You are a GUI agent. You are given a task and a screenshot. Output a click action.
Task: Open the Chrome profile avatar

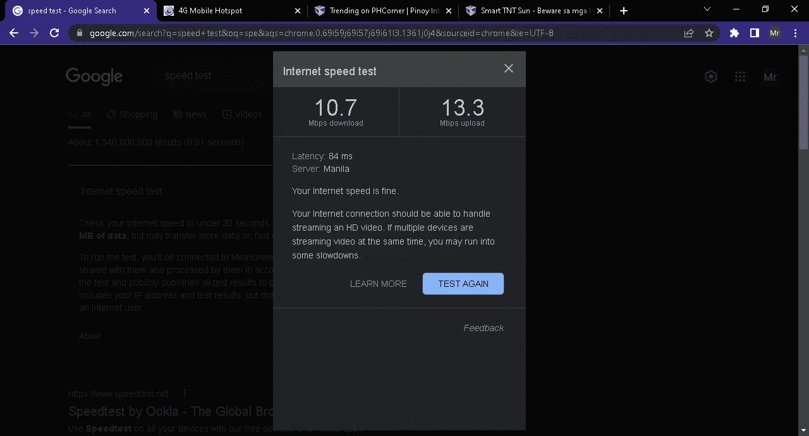[775, 33]
